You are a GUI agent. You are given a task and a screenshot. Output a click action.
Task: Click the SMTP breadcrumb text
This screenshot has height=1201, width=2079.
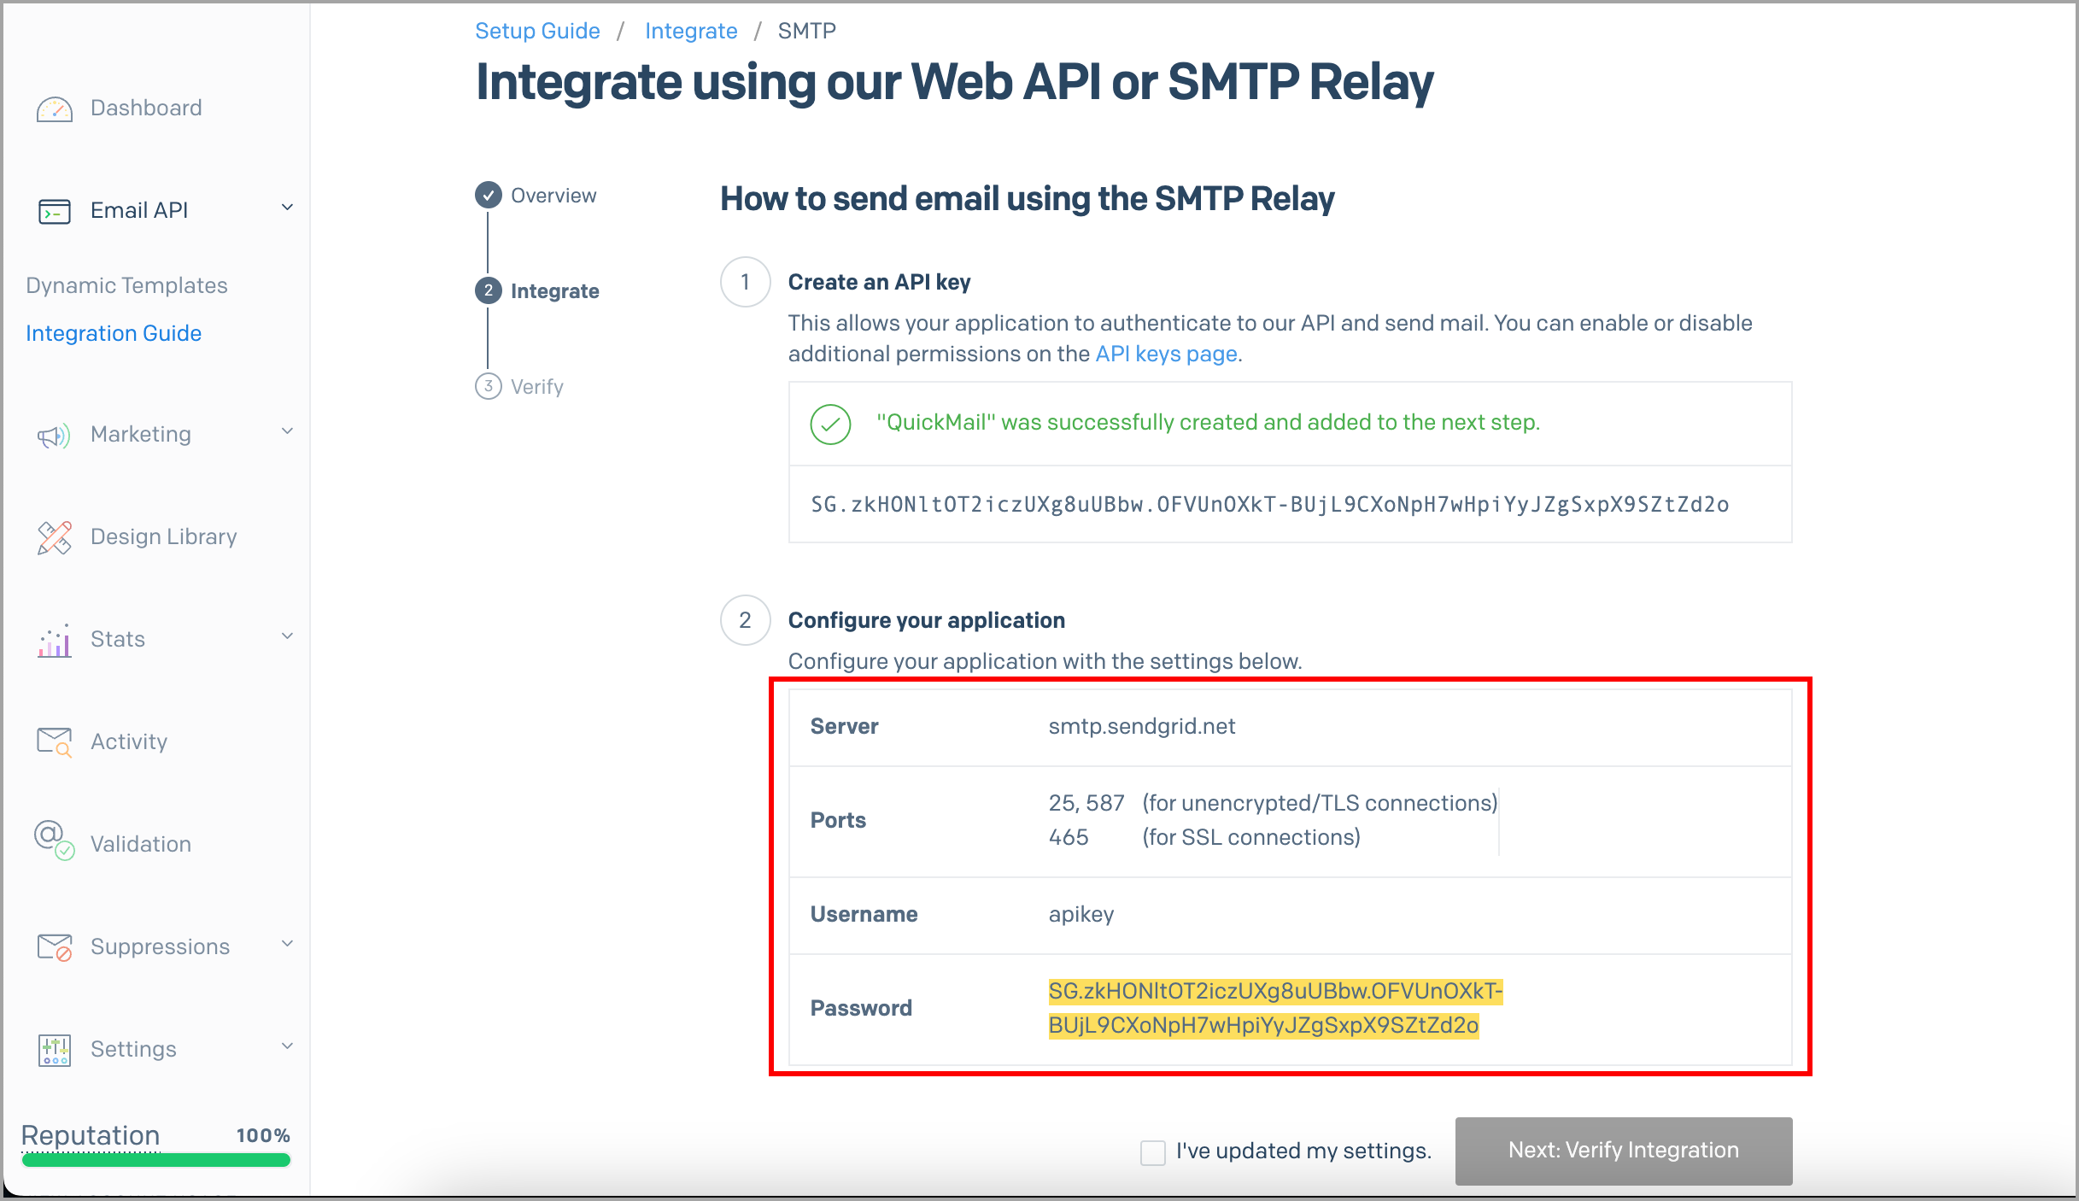(807, 31)
